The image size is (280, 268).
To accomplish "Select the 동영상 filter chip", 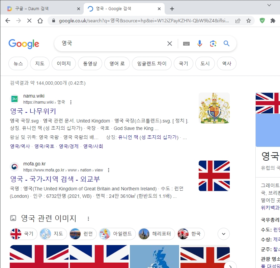I will [90, 63].
